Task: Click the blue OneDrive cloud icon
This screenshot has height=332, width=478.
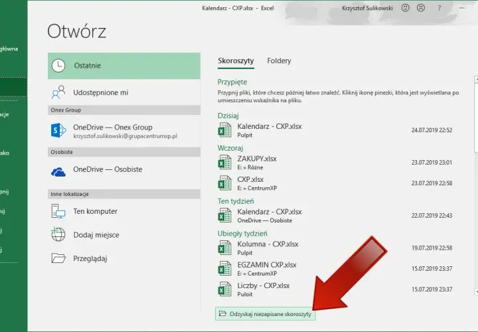Action: (58, 172)
